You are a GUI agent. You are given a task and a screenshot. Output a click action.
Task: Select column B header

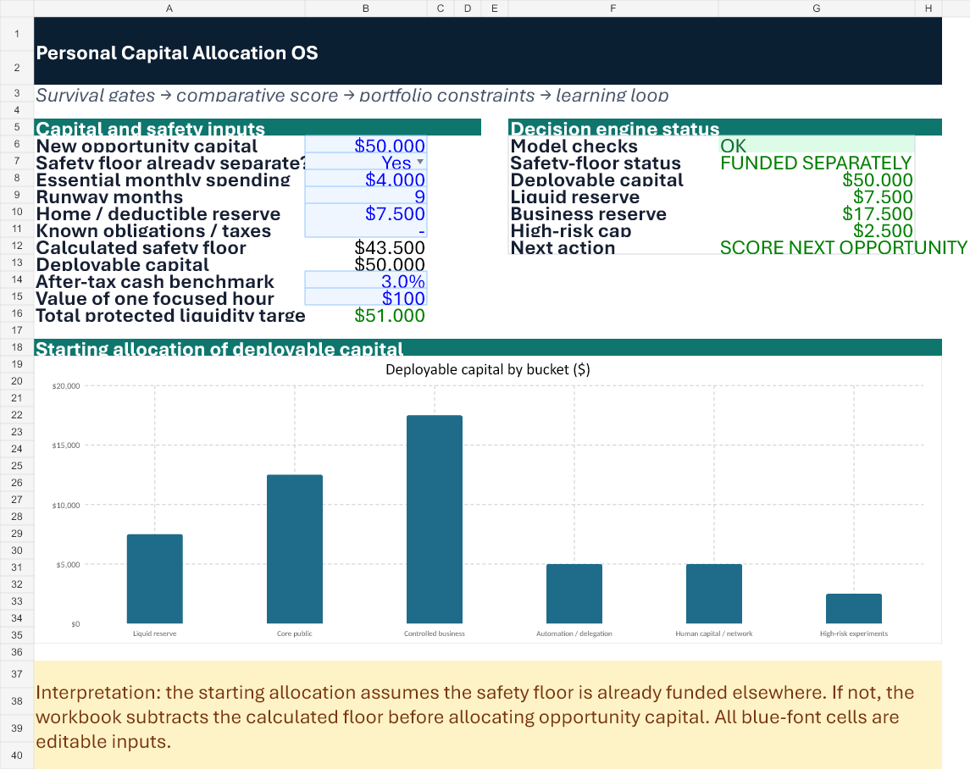tap(366, 8)
